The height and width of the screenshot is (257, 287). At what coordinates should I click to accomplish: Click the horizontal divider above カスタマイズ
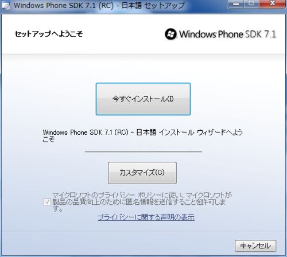click(143, 151)
